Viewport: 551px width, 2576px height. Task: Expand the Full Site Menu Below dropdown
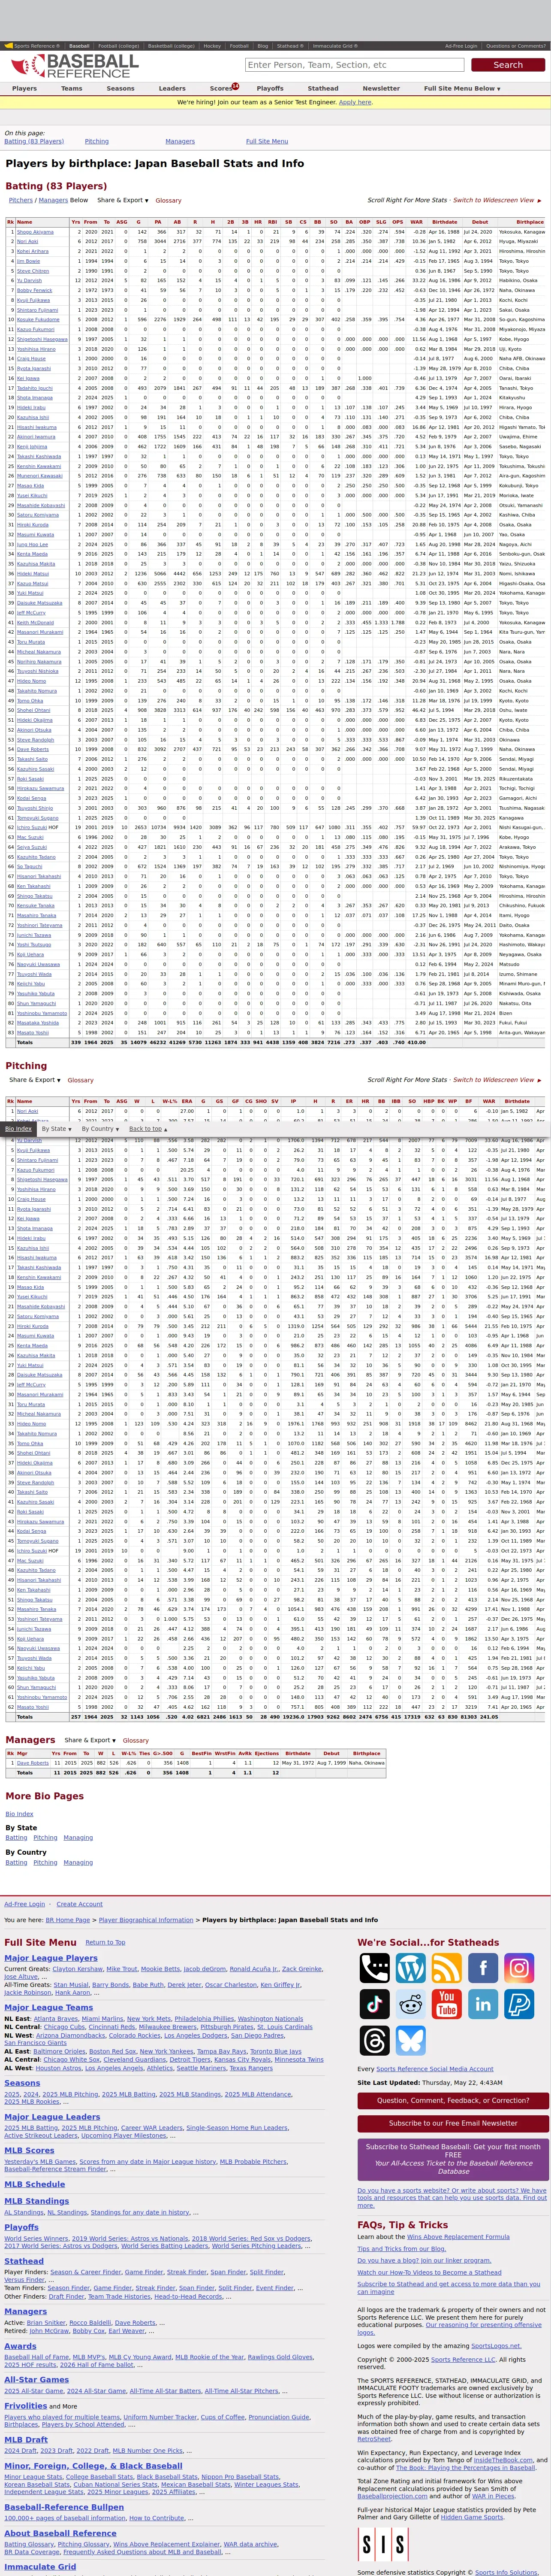[x=462, y=89]
